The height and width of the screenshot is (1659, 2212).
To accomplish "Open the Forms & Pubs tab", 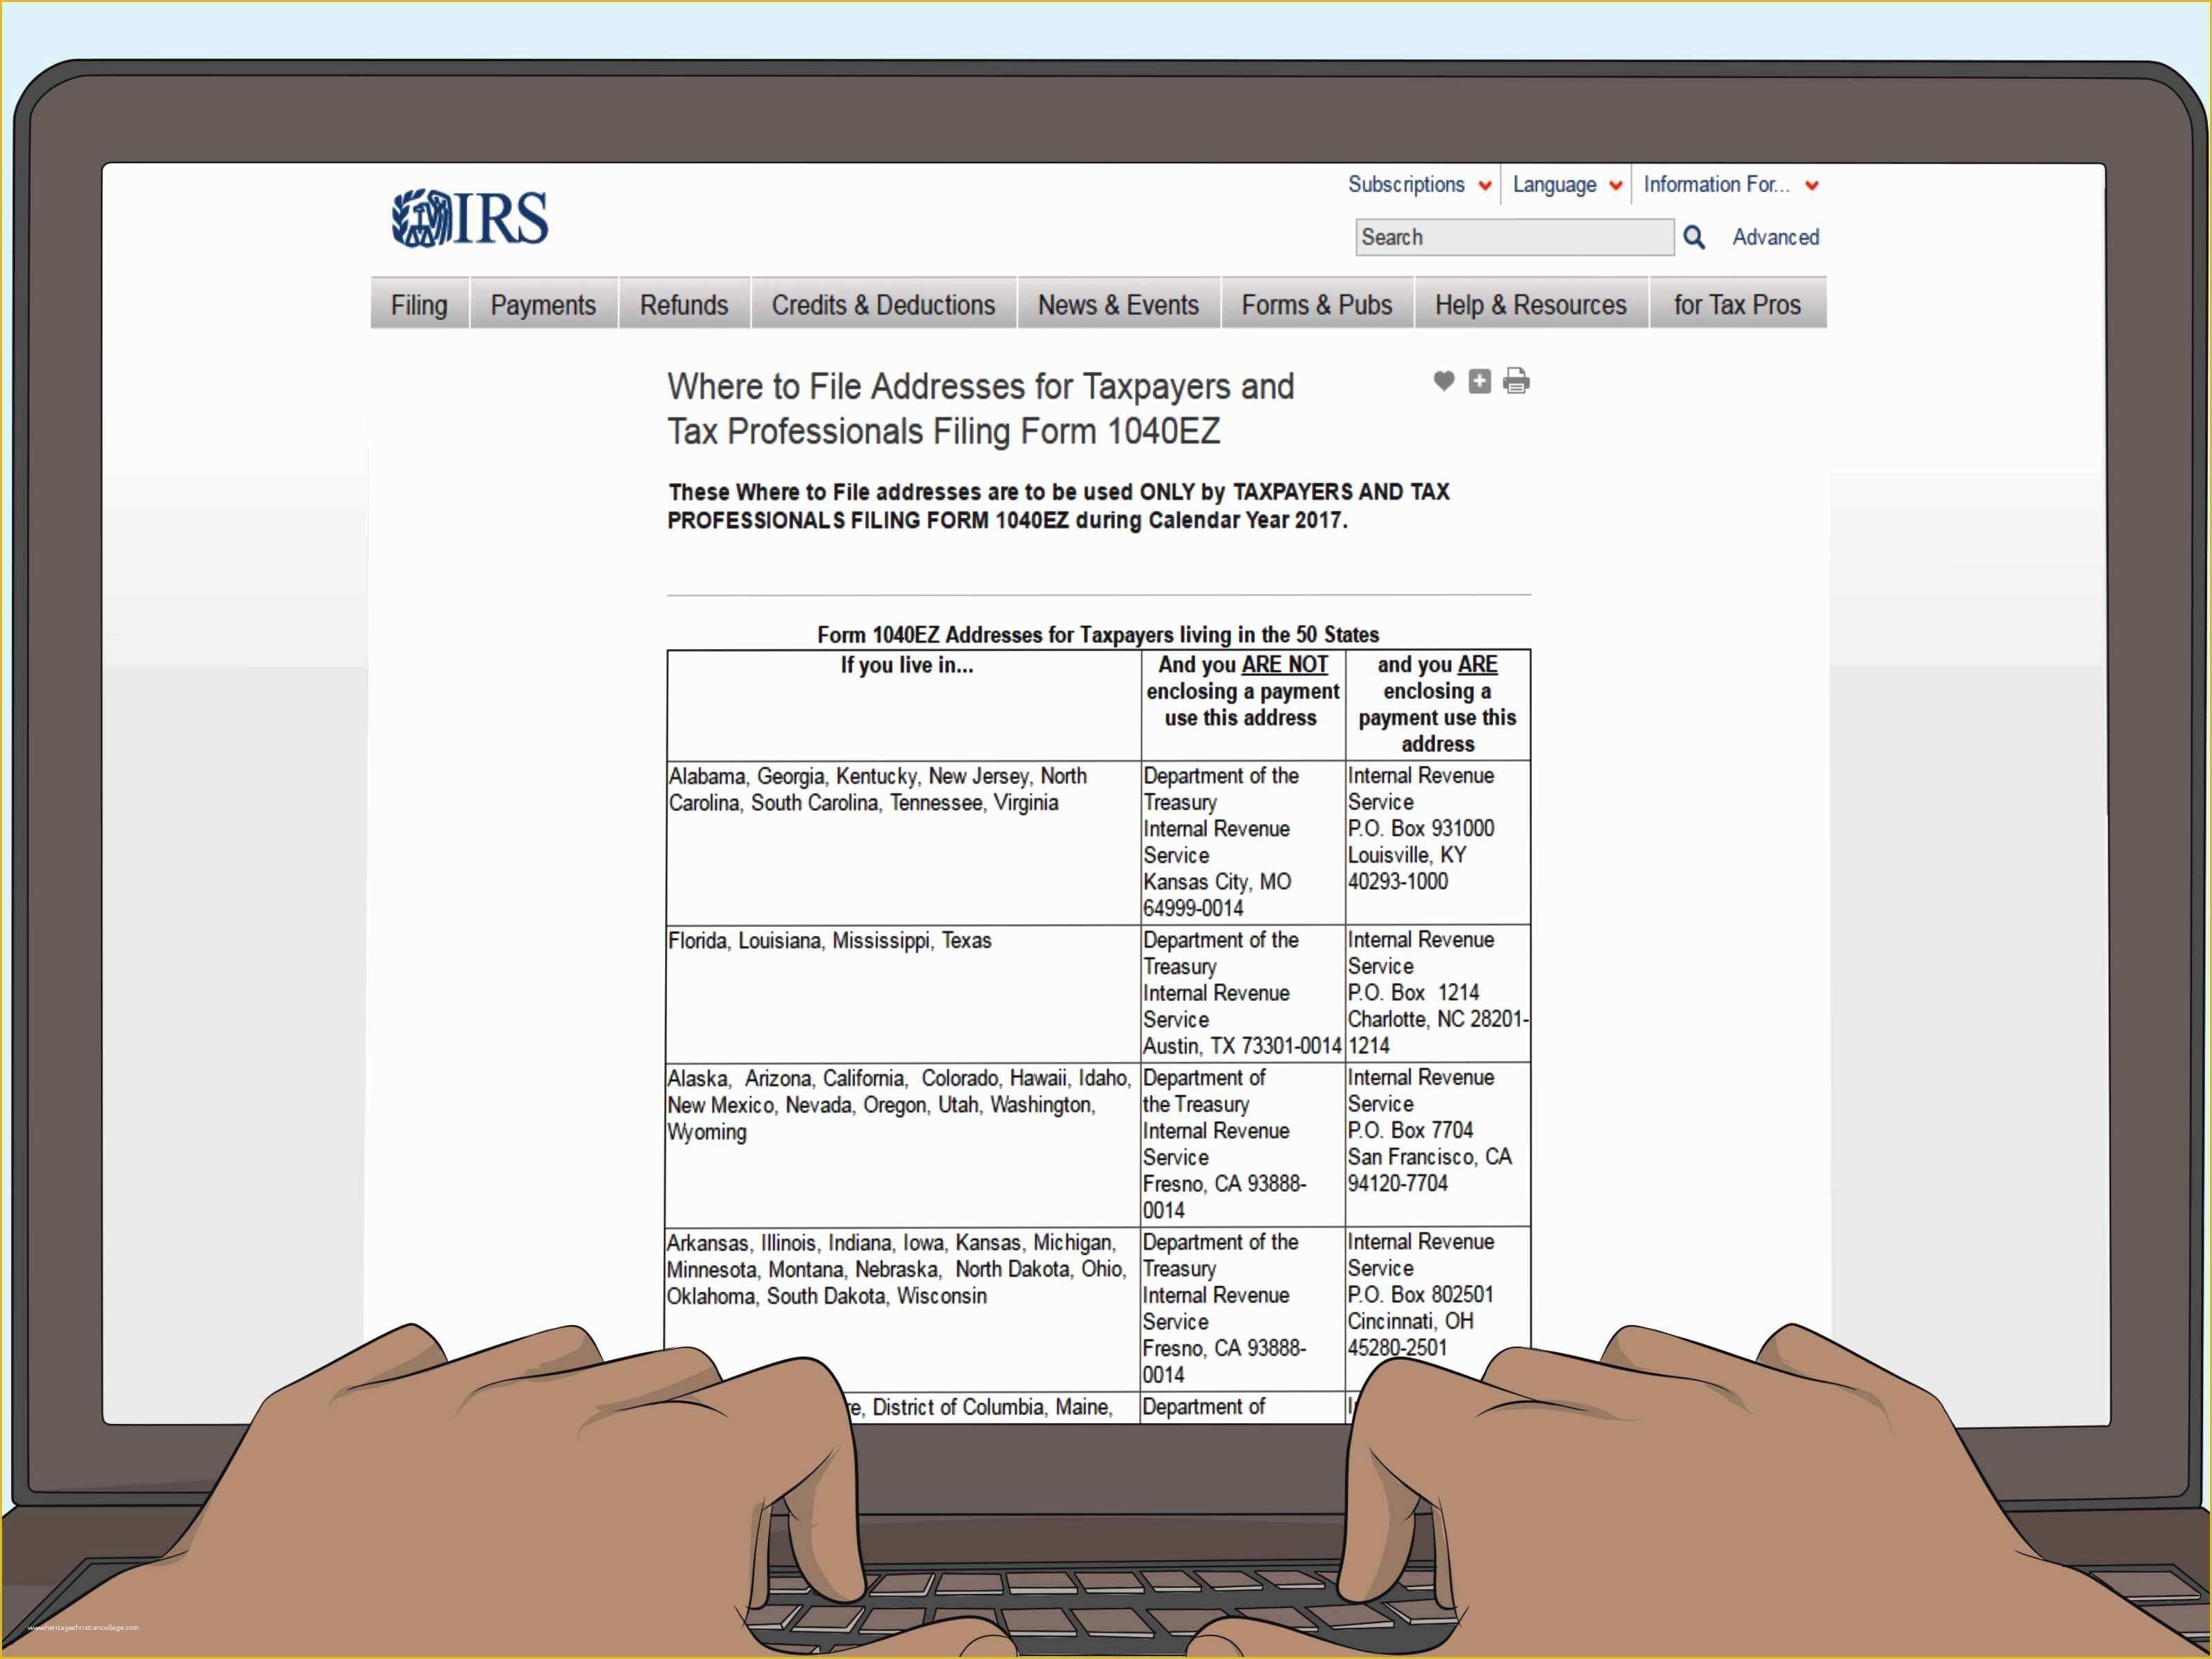I will 1317,303.
